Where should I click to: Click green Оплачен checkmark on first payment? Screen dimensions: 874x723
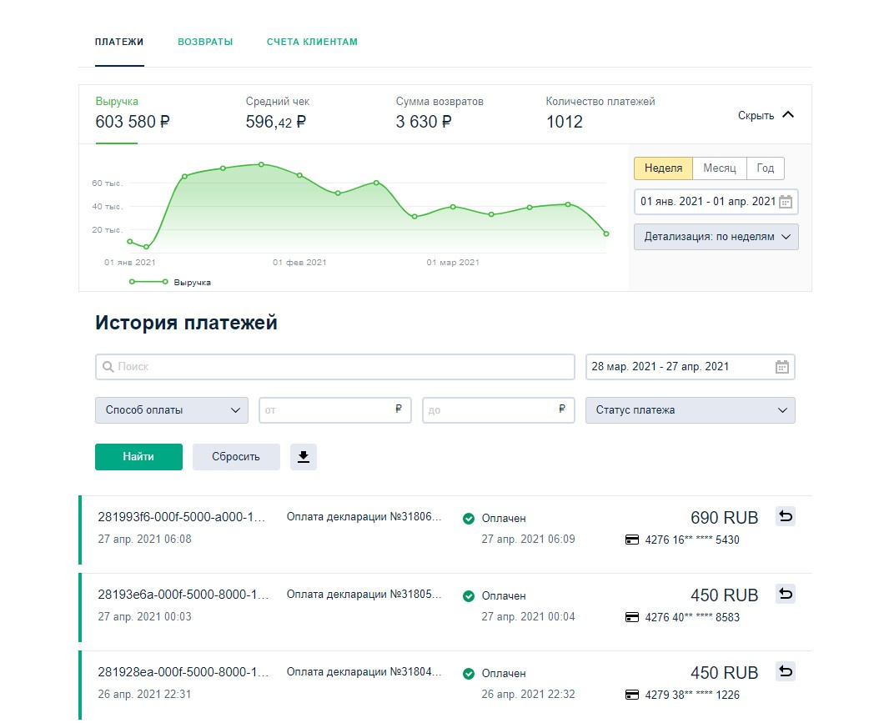(x=469, y=519)
